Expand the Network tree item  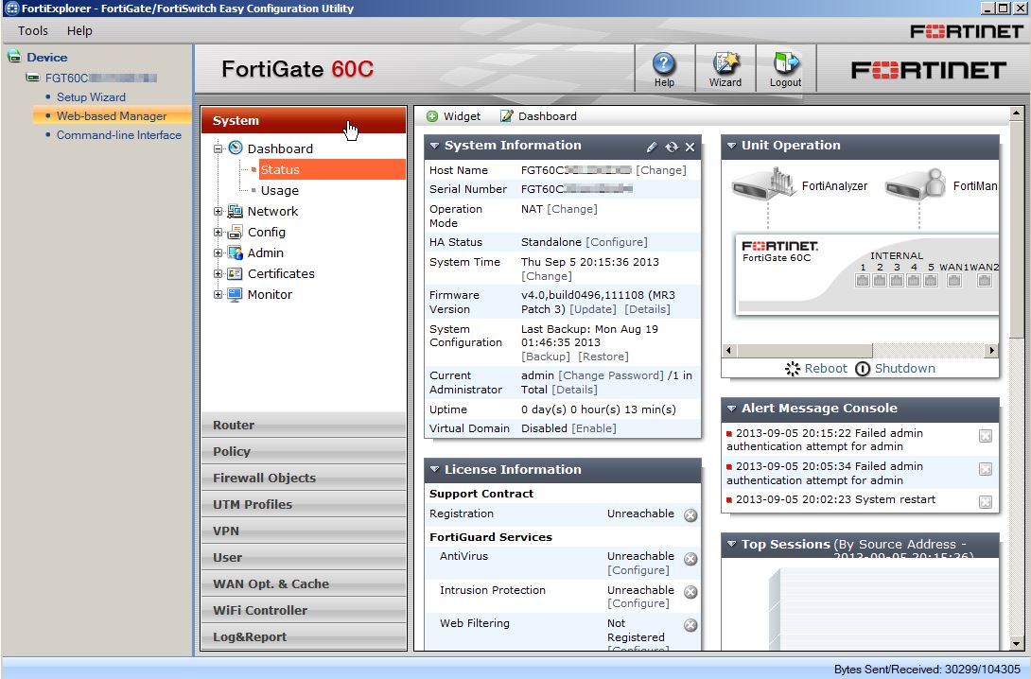tap(218, 211)
